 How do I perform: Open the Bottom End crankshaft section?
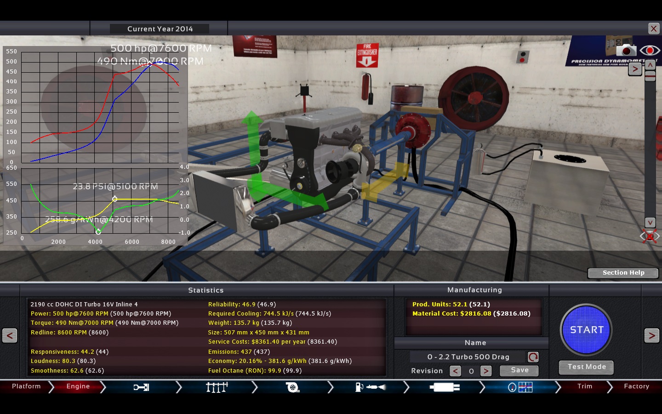[141, 387]
